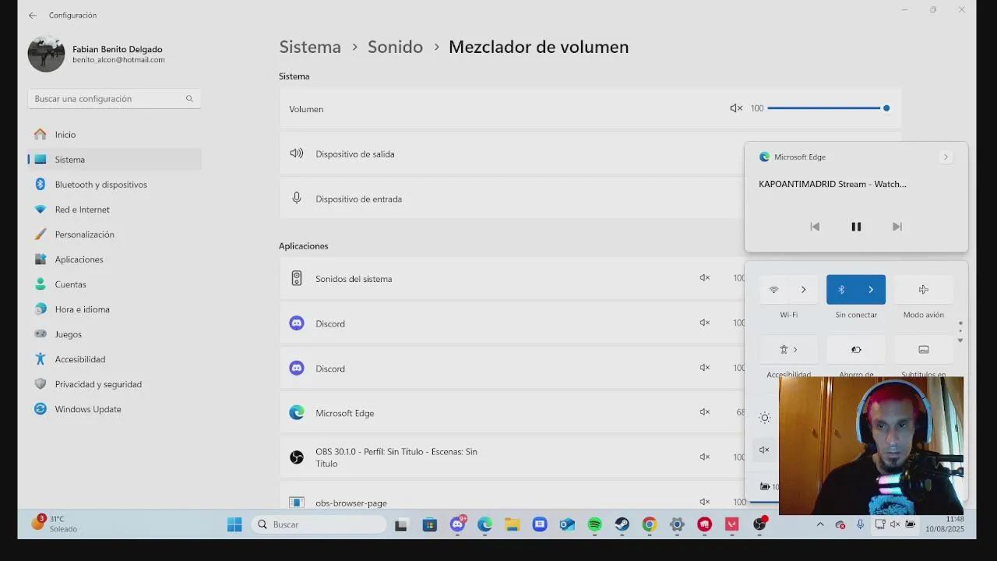The image size is (997, 561).
Task: Click the search magnifier in settings search box
Action: tap(189, 99)
